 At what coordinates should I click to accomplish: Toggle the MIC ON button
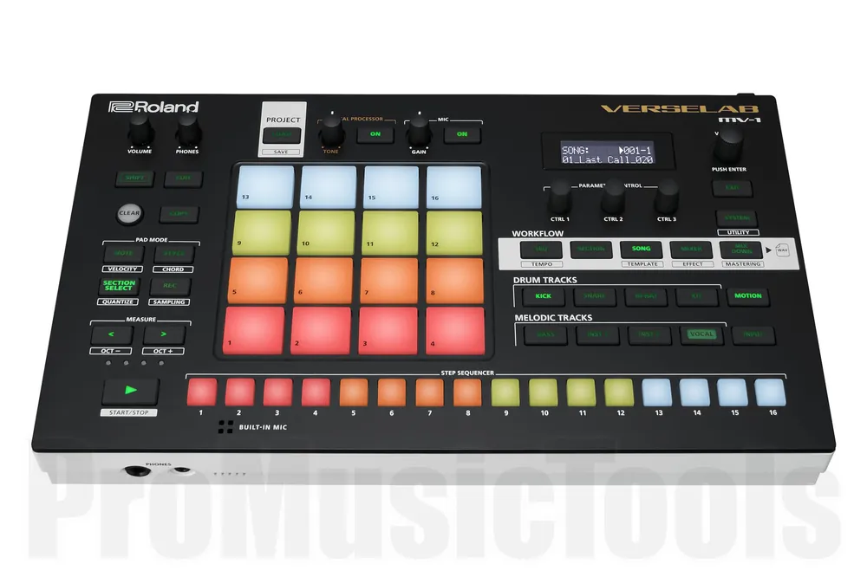tap(462, 134)
